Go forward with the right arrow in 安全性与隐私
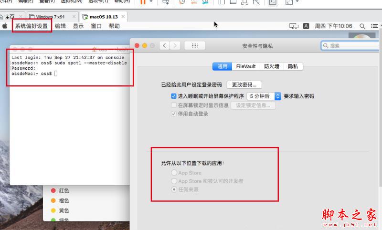 click(x=175, y=45)
